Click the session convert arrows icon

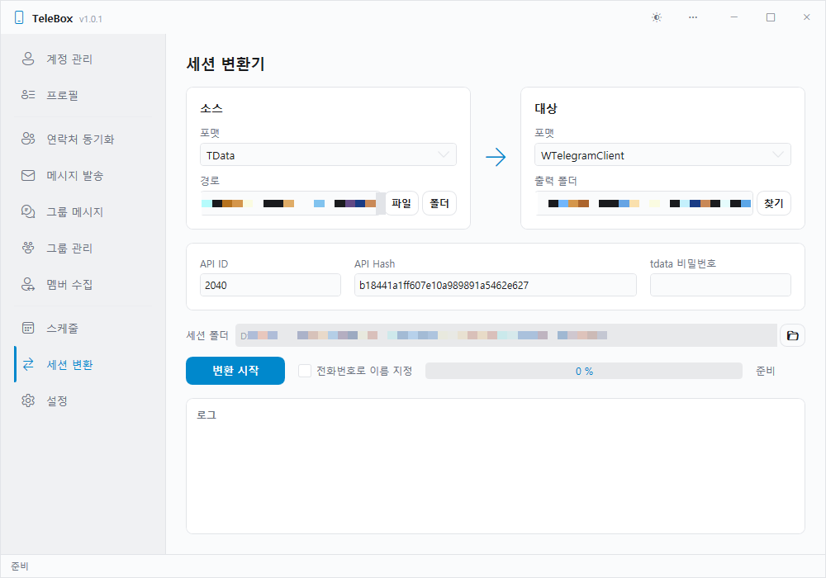tap(28, 364)
